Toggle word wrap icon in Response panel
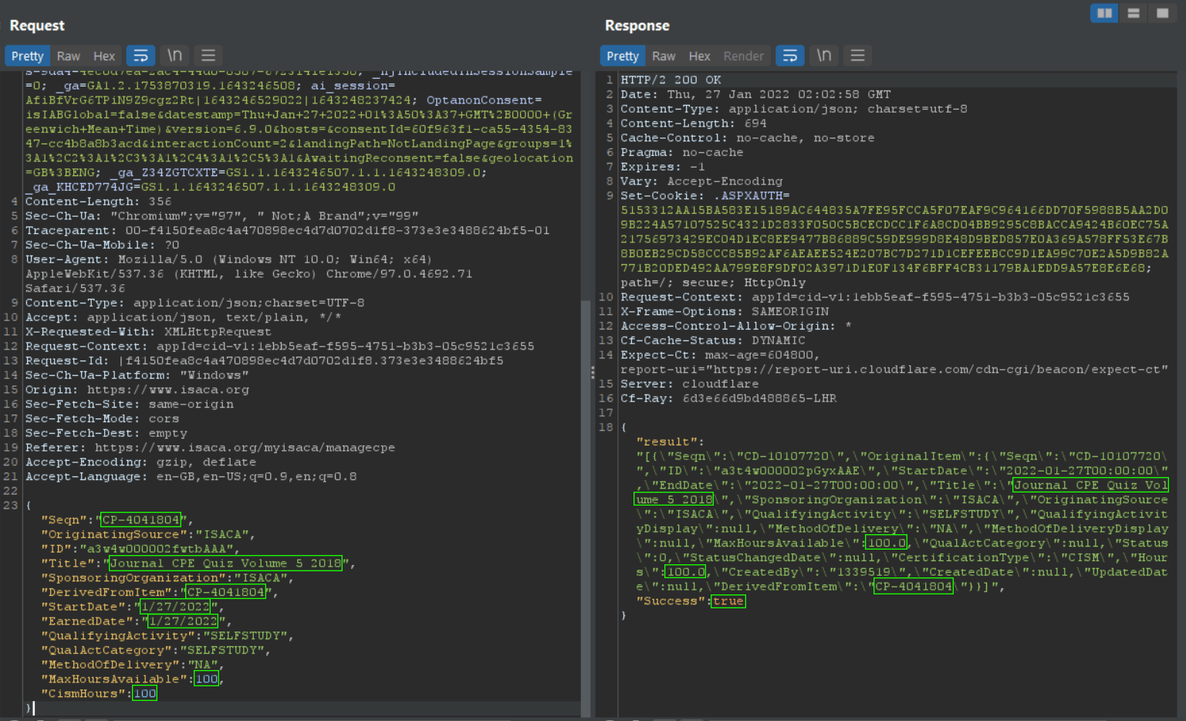1186x721 pixels. coord(790,56)
